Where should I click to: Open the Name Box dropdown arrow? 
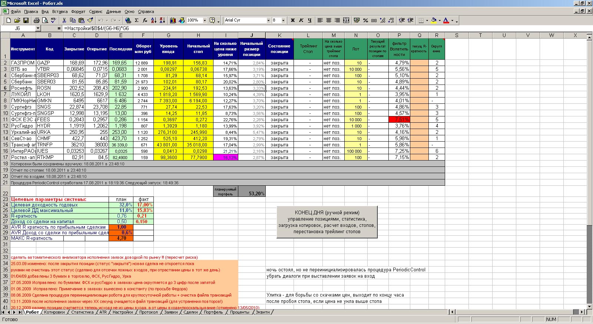tap(38, 28)
